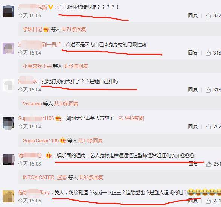Reply to the 自己胖还怨造型师 comment
This screenshot has height=207, width=221.
[193, 15]
